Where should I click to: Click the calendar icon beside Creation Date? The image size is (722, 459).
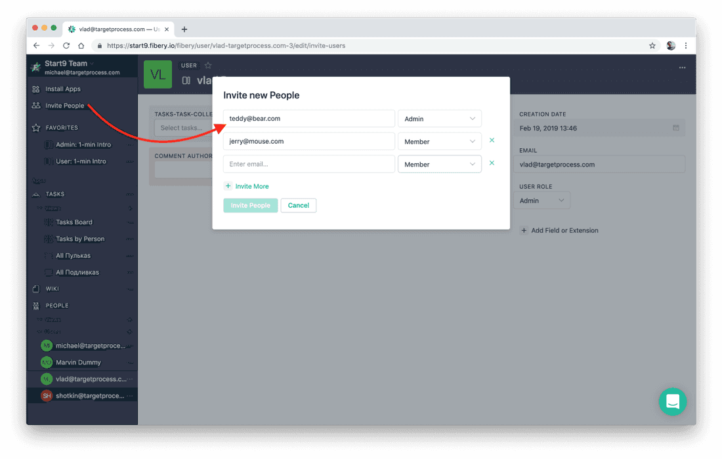pyautogui.click(x=676, y=128)
